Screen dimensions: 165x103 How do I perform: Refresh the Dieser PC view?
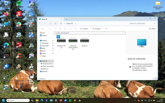point(55,23)
